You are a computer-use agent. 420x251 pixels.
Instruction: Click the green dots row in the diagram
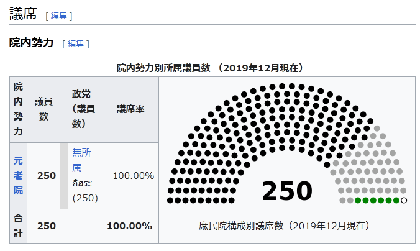tap(377, 200)
